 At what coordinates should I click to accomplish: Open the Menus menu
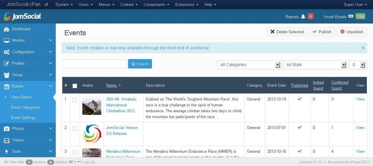tap(106, 5)
